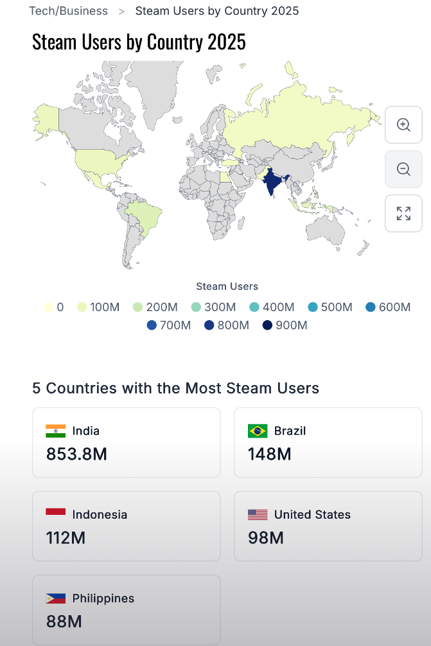Select the 800M legend color swatch

[x=209, y=325]
